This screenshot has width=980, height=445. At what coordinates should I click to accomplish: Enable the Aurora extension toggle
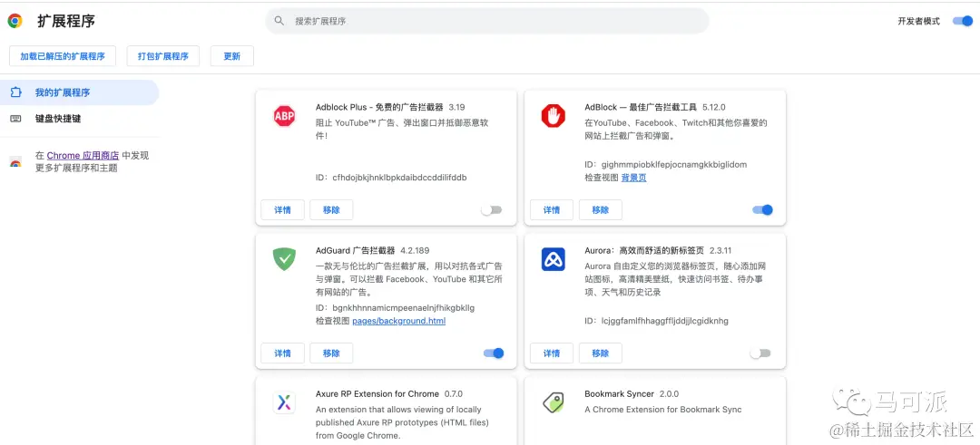(760, 353)
